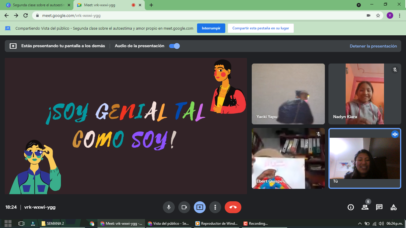Expand the tab search dropdown arrow
Viewport: 406px width, 228px height.
(x=359, y=5)
